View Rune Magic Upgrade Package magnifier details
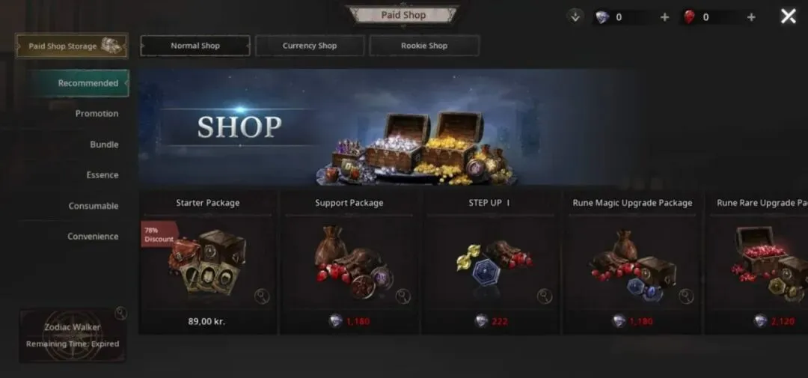The width and height of the screenshot is (808, 378). (686, 296)
